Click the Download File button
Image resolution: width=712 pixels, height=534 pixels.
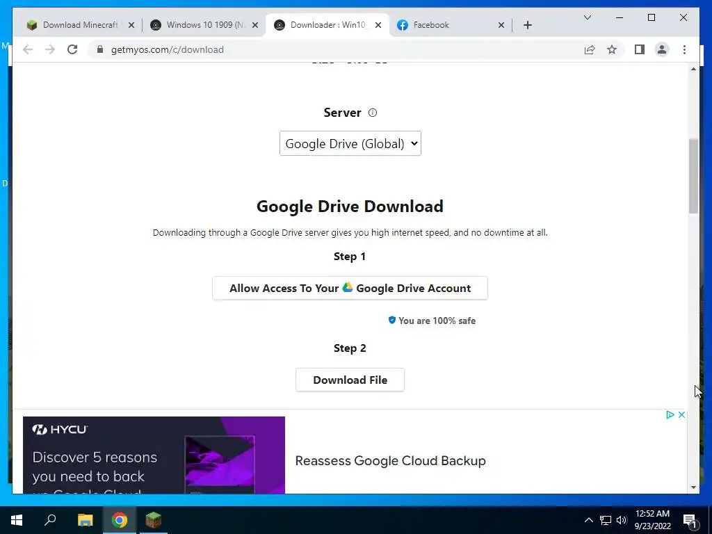pos(350,380)
